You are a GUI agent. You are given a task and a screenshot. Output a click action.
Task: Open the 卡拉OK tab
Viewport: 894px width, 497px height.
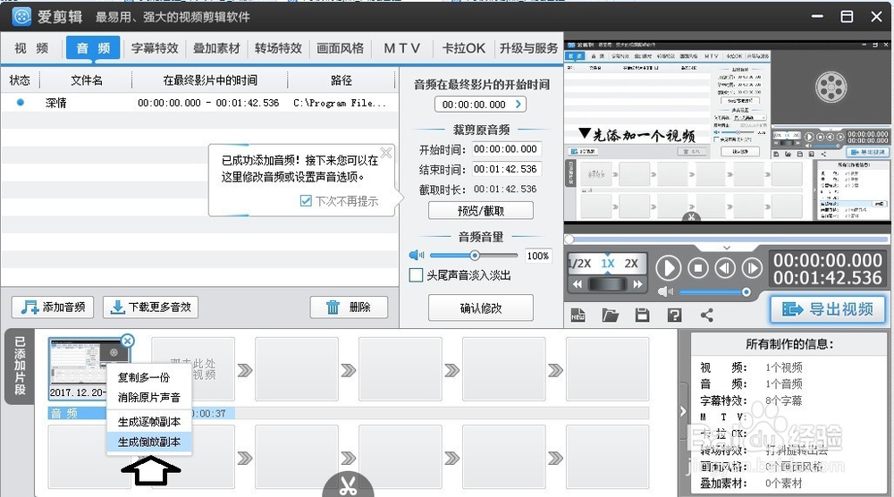463,48
